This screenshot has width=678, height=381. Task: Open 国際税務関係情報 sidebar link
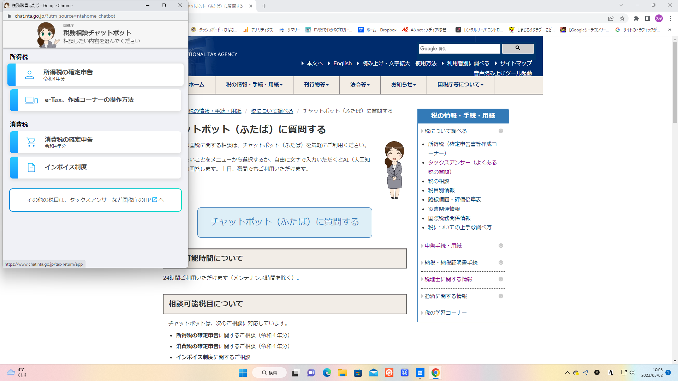[x=449, y=218]
